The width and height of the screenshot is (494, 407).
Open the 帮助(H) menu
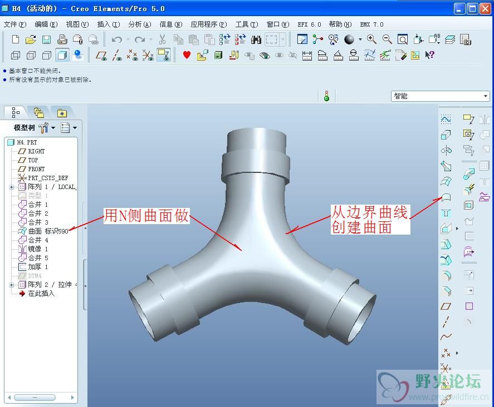pos(340,24)
